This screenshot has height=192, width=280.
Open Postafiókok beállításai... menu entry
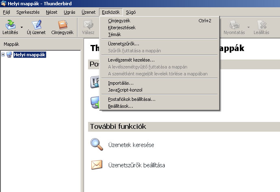click(x=159, y=99)
